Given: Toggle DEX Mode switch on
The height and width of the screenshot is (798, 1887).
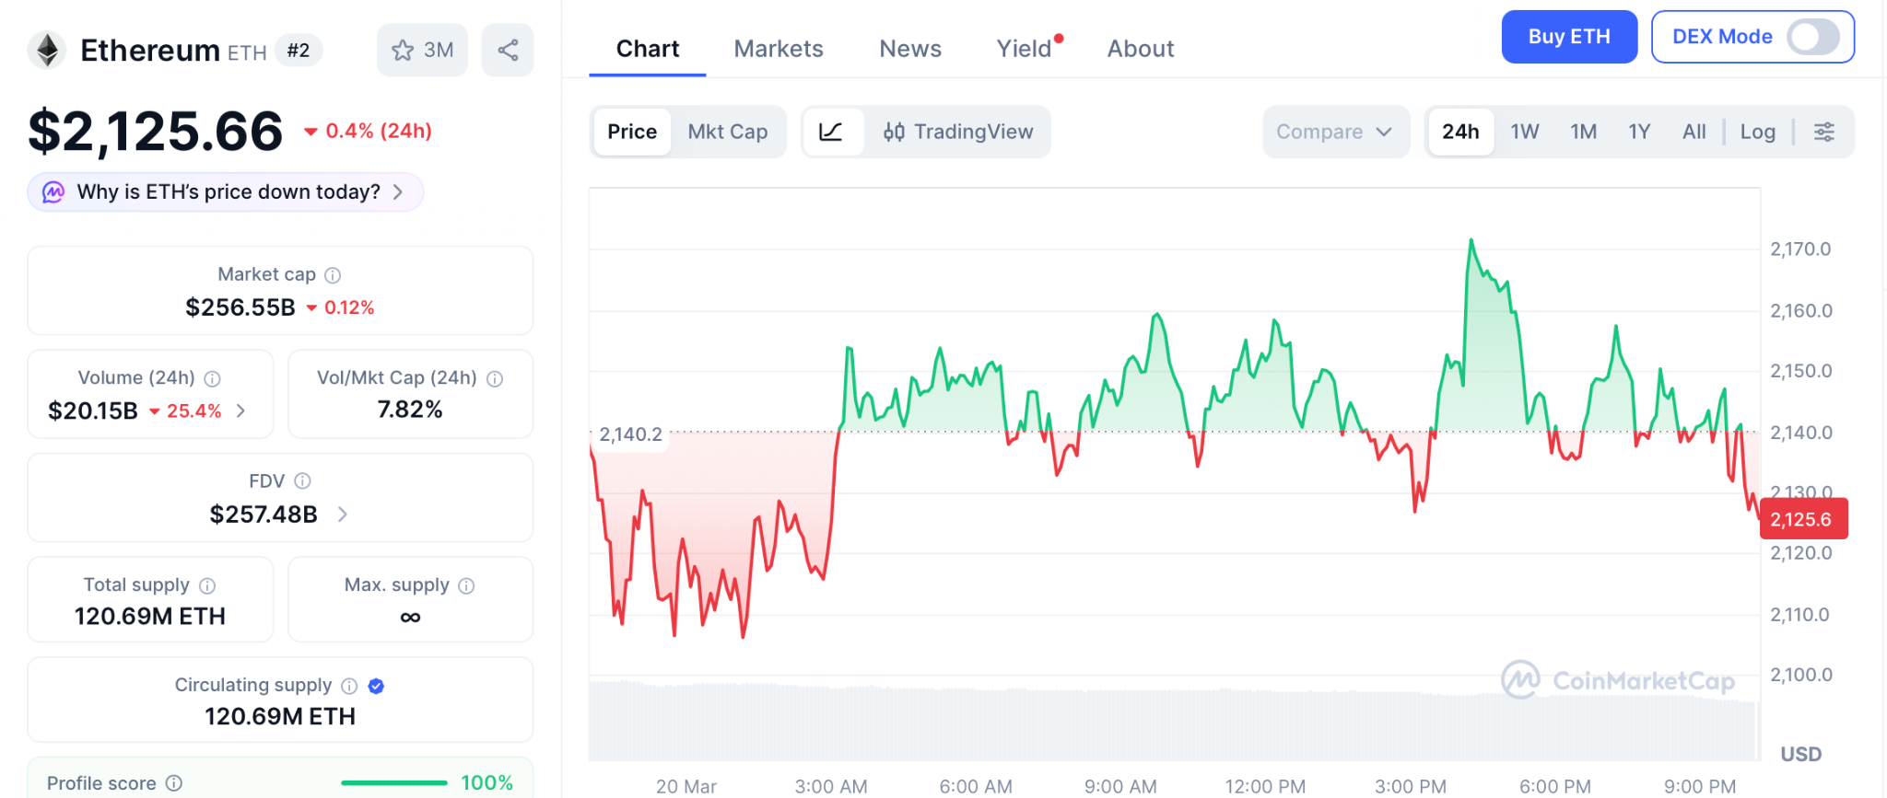Looking at the screenshot, I should pos(1811,37).
